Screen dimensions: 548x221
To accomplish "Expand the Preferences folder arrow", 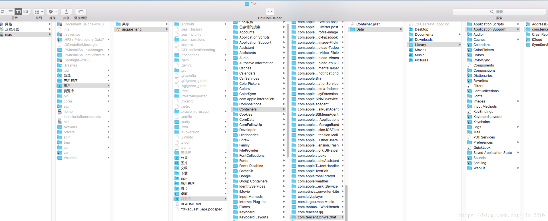I will (x=518, y=142).
